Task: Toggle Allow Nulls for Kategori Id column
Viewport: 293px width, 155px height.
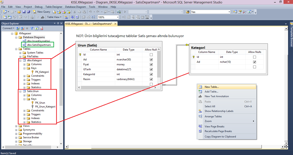Action: tap(254, 57)
